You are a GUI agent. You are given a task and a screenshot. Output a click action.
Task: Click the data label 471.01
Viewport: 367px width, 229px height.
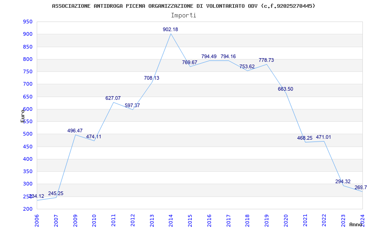click(323, 137)
